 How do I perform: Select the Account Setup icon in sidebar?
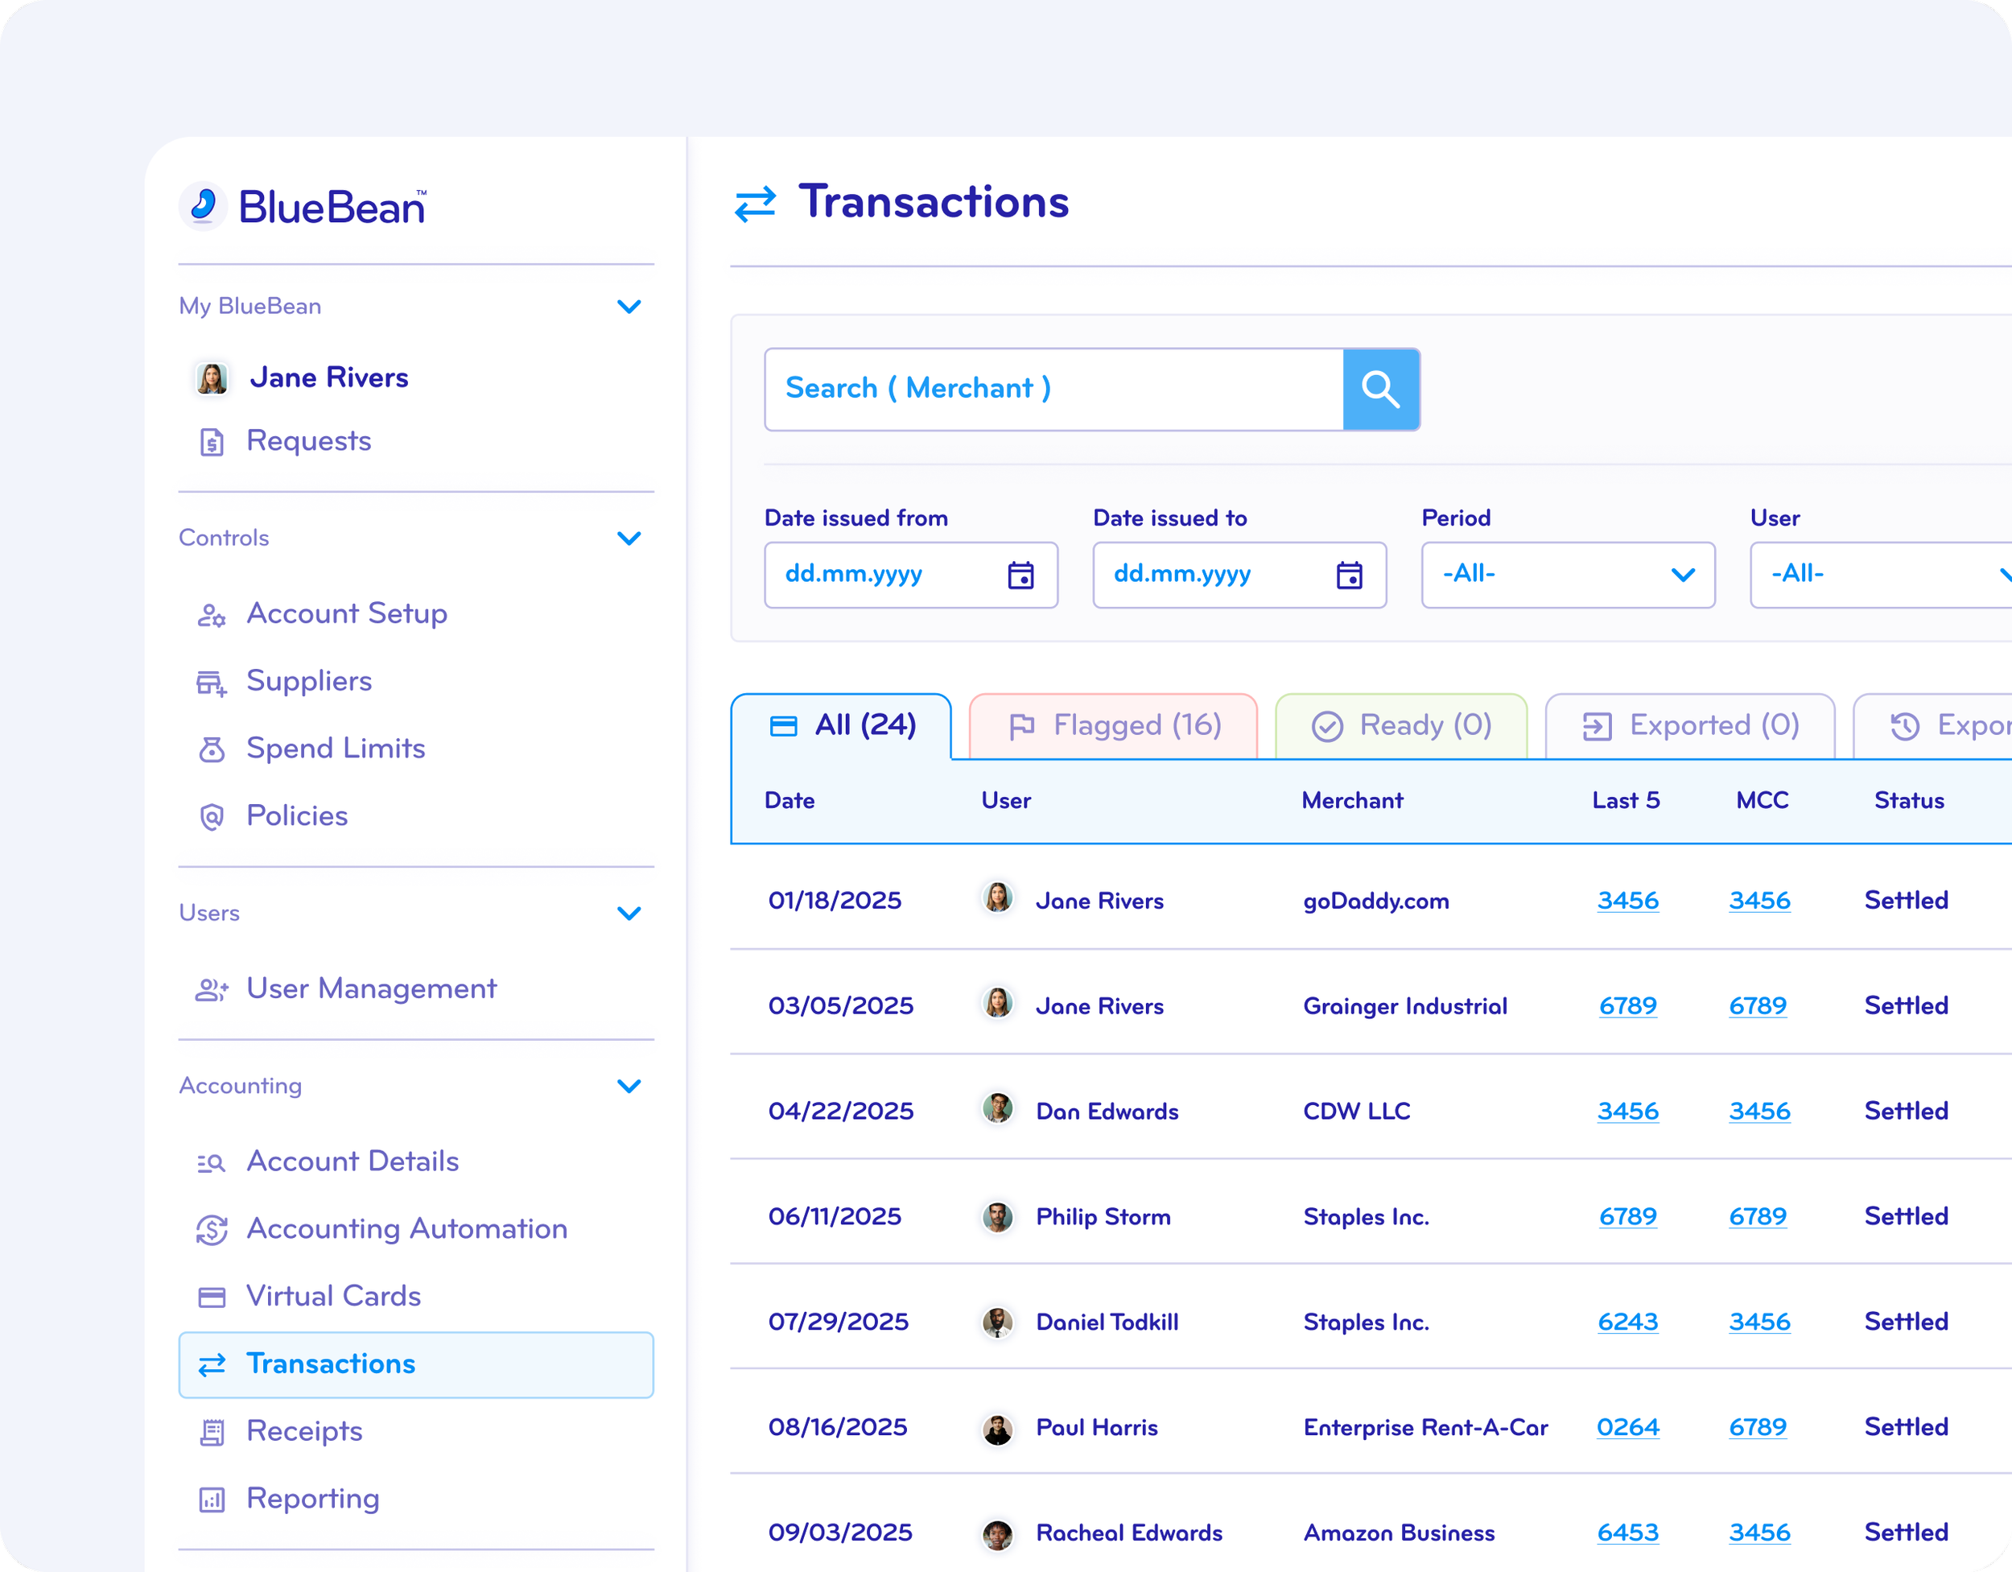(212, 615)
